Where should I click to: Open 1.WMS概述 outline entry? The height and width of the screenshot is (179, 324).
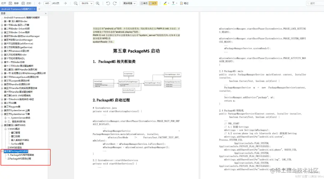(13, 129)
